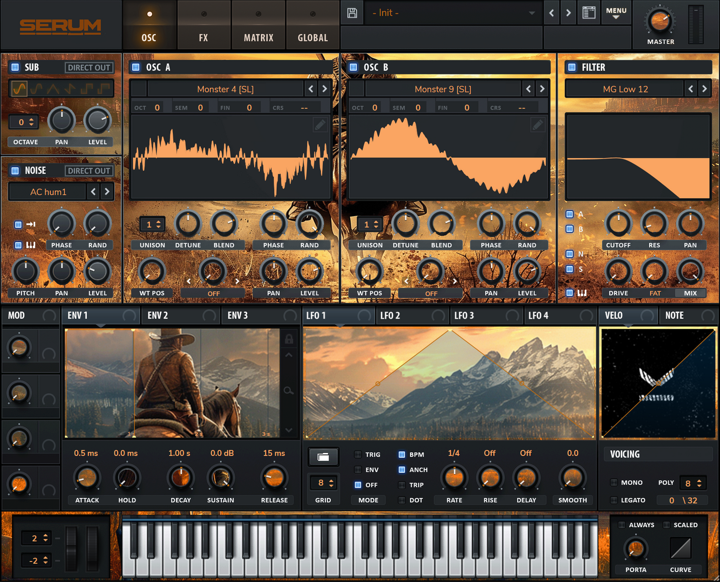Adjust the POLY voice count stepper

click(693, 483)
